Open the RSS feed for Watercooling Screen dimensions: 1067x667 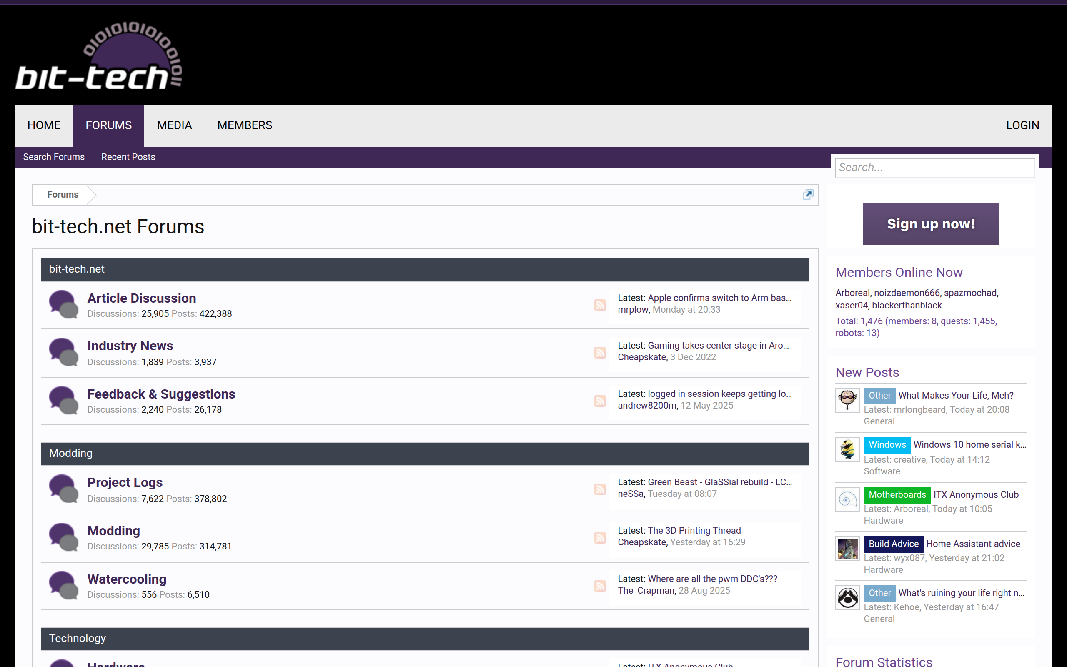(600, 586)
